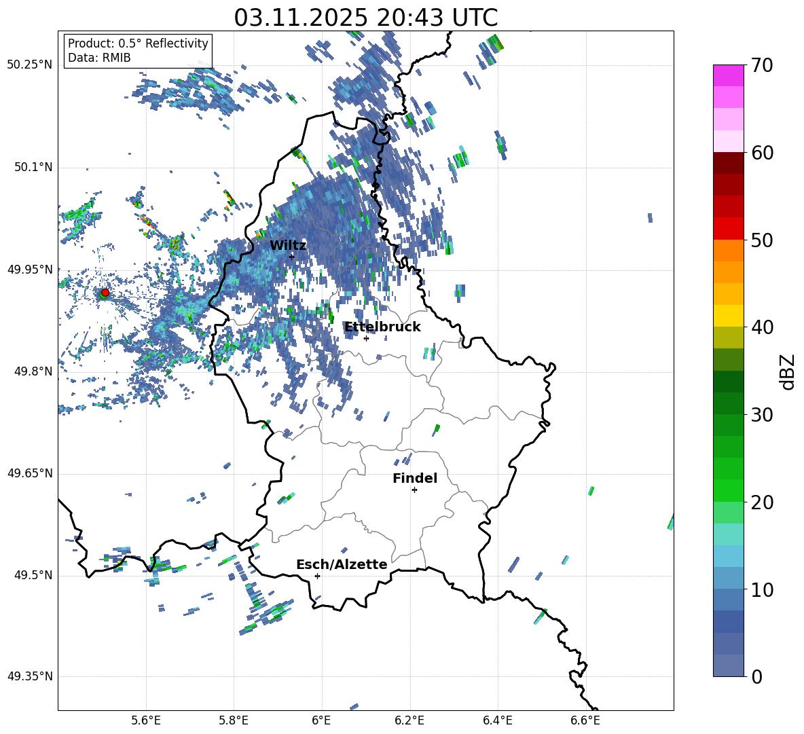Click the 5.8°E longitude label
This screenshot has height=734, width=804.
pyautogui.click(x=234, y=720)
